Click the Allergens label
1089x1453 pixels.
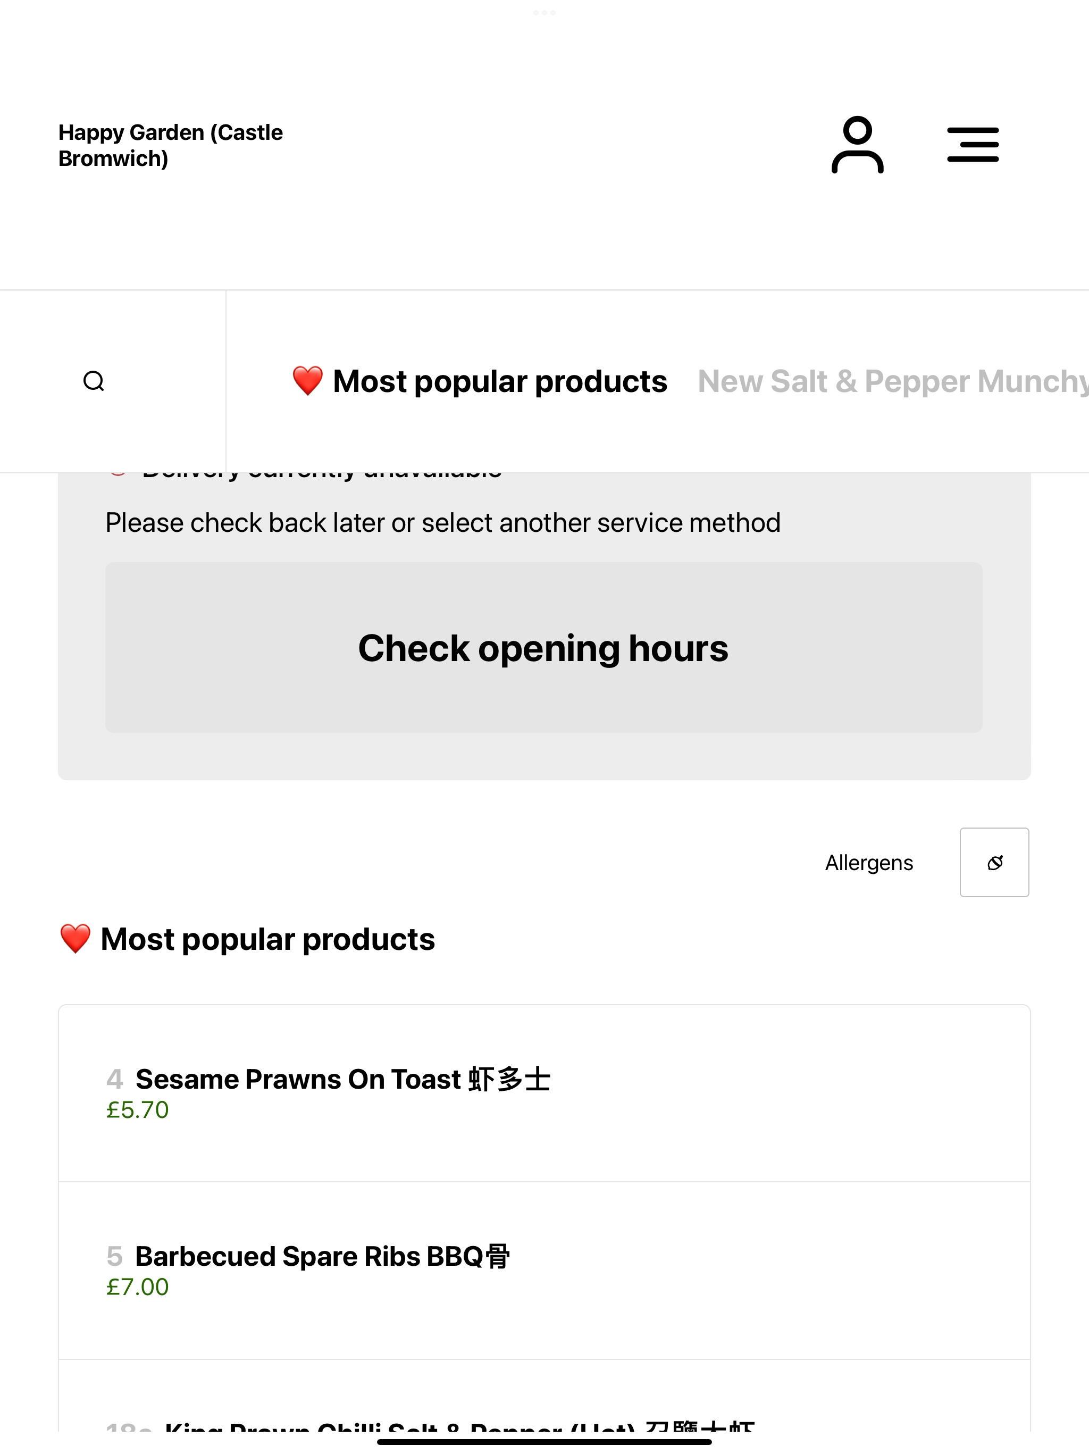(x=869, y=863)
